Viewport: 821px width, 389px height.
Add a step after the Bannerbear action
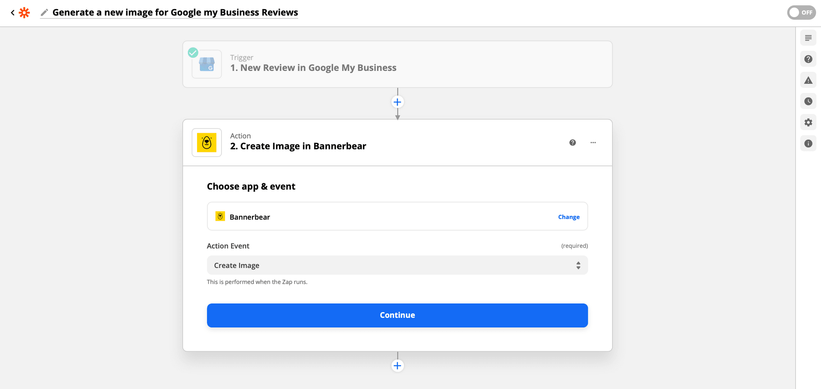pos(397,366)
